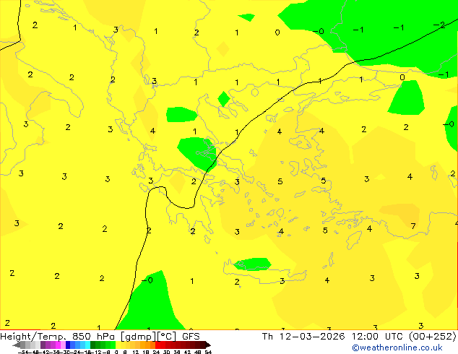Image resolution: width=458 pixels, height=354 pixels.
Task: Click the forecast date Th 12-03-2026
Action: 303,337
